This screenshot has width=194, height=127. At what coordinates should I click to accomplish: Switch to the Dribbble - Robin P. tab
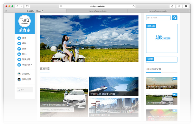tap(35, 11)
